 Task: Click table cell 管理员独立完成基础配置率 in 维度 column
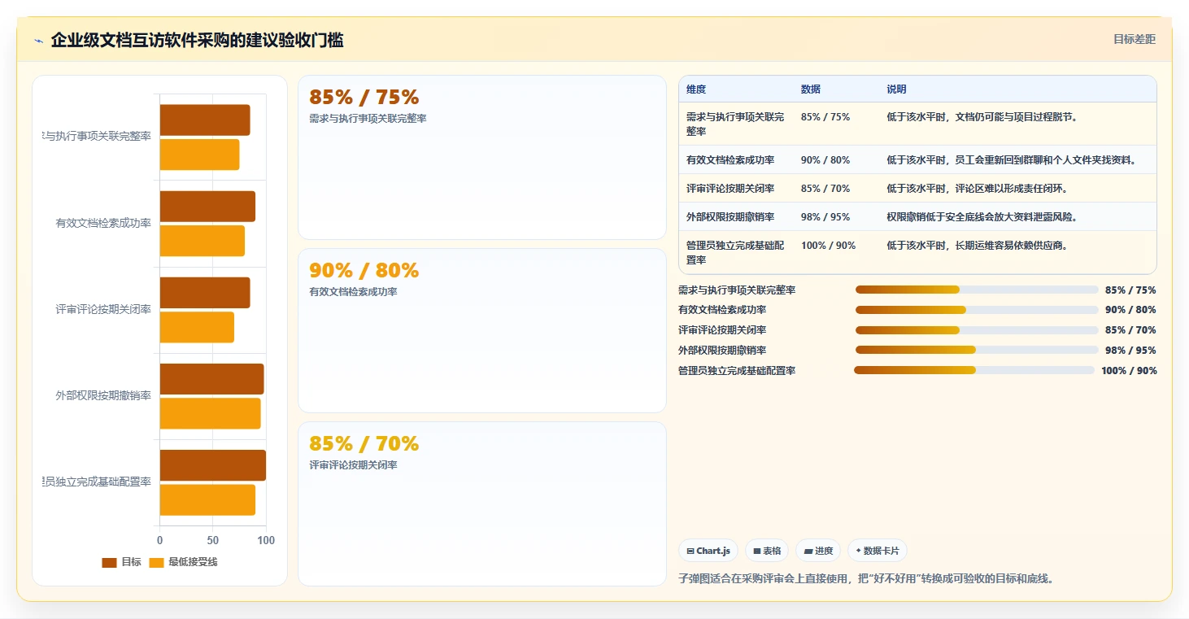[735, 252]
